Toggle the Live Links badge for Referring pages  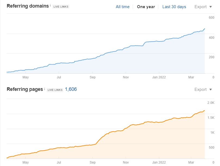click(x=55, y=90)
